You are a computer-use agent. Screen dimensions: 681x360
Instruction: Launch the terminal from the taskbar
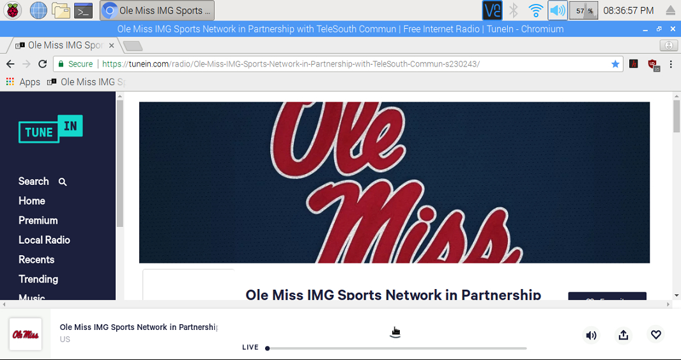pos(84,10)
